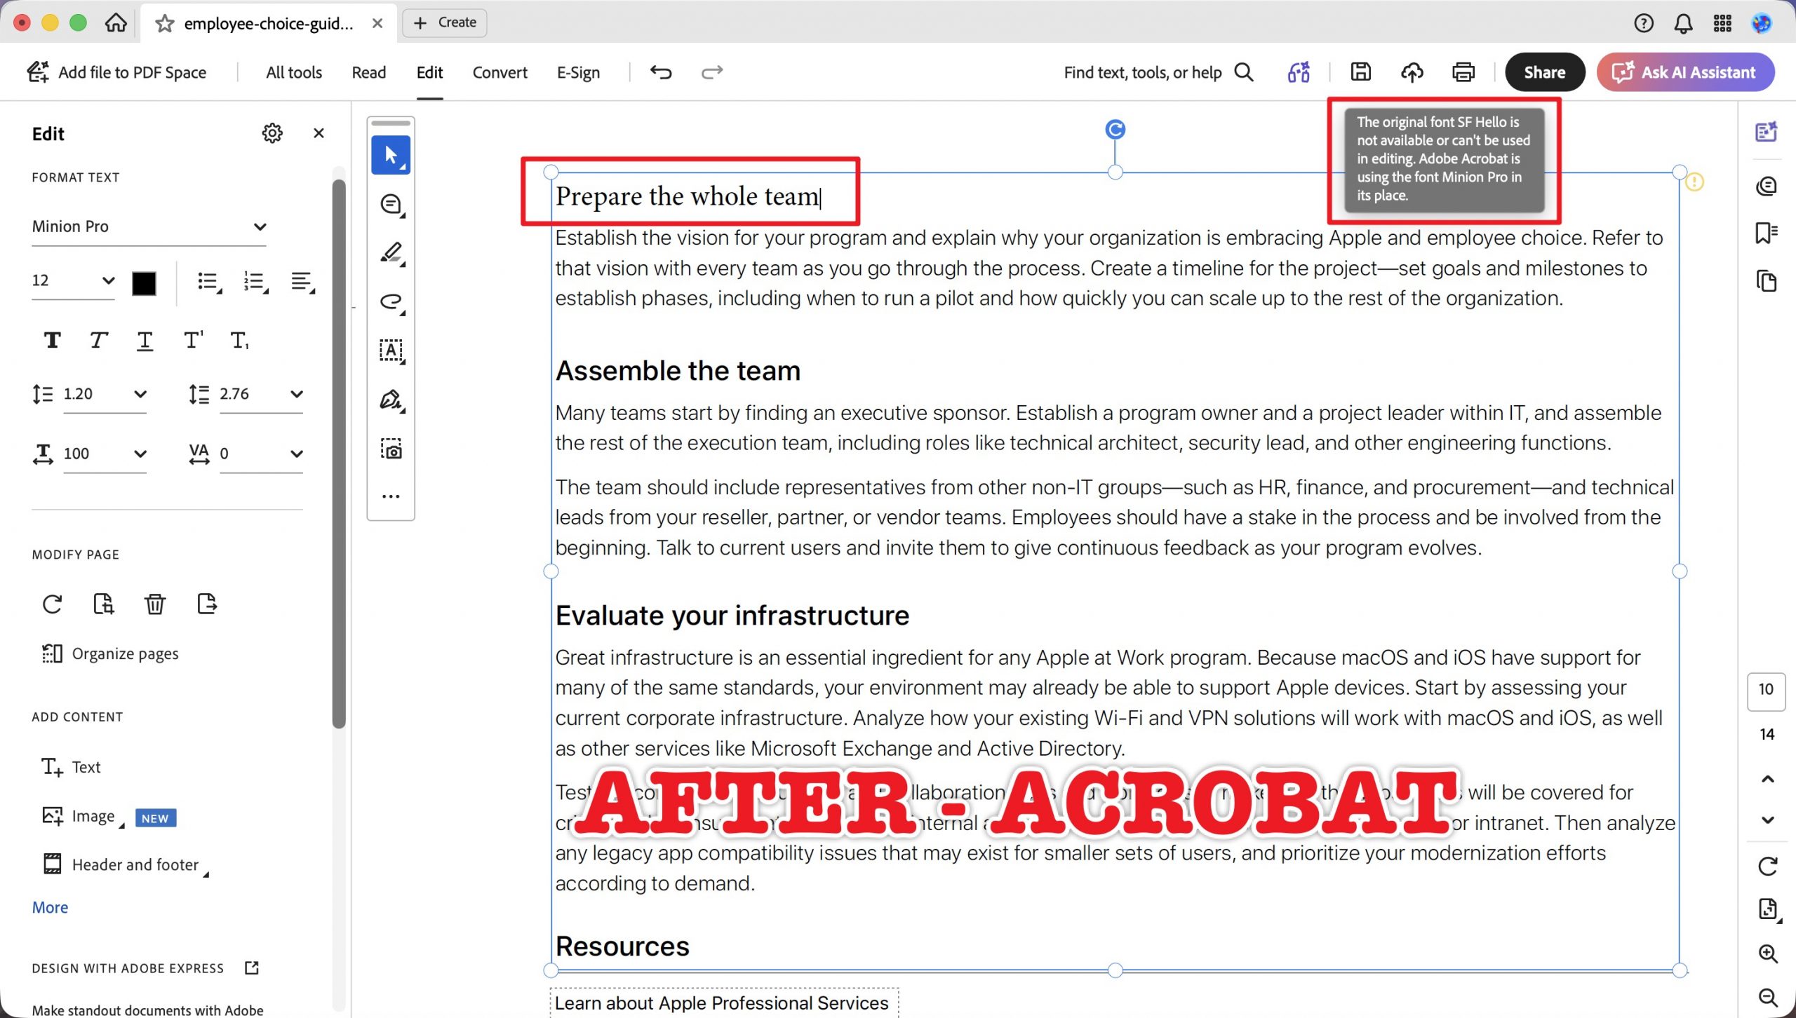1796x1018 pixels.
Task: Click Add file to PDF Space
Action: (116, 72)
